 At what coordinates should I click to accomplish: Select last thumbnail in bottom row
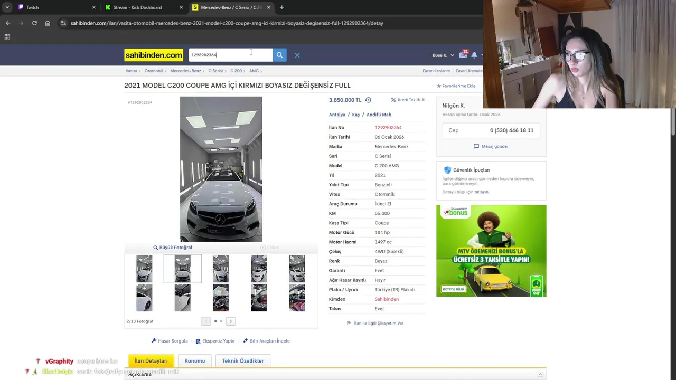pos(297,298)
